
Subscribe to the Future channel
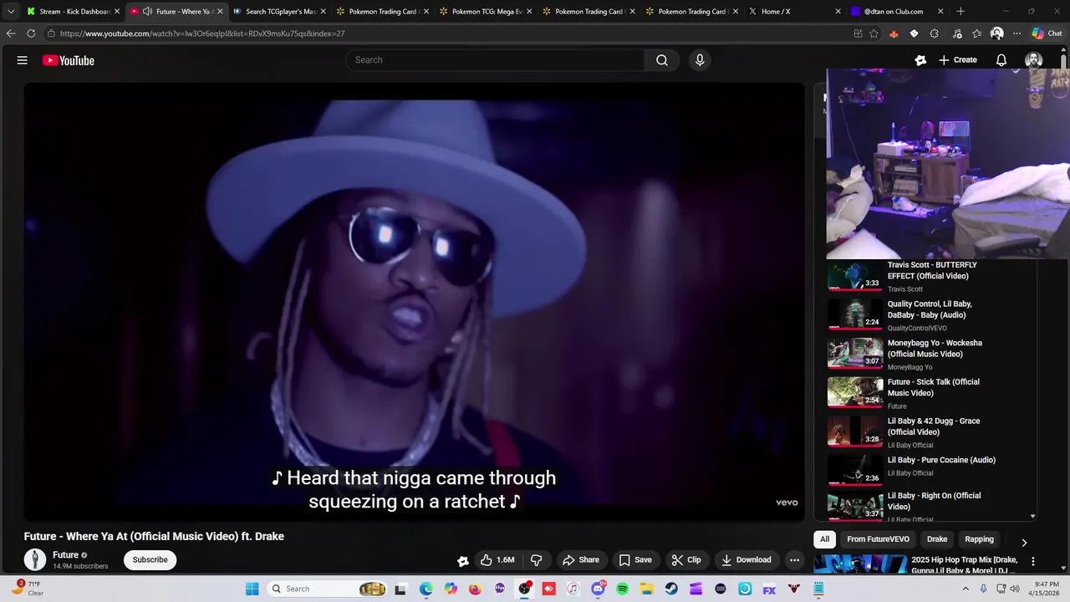[150, 560]
